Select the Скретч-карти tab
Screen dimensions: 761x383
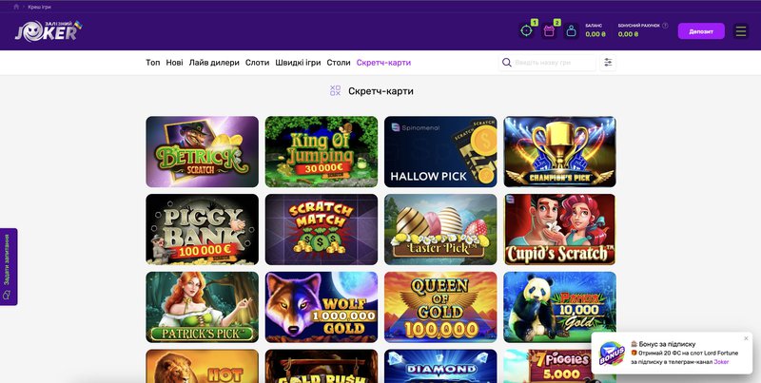coord(383,63)
